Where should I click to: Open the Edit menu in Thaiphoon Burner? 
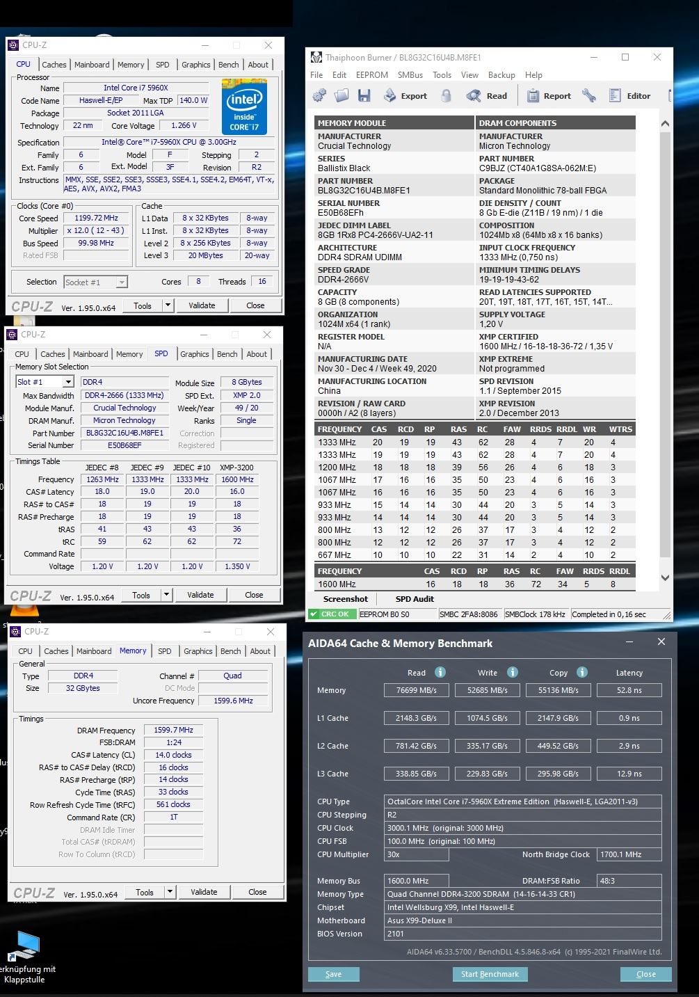coord(339,75)
